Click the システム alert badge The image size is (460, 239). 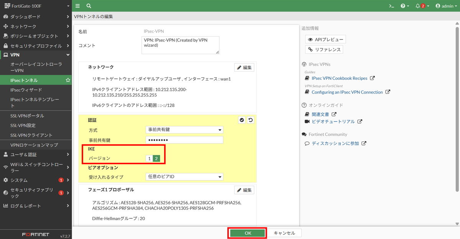tap(61, 180)
